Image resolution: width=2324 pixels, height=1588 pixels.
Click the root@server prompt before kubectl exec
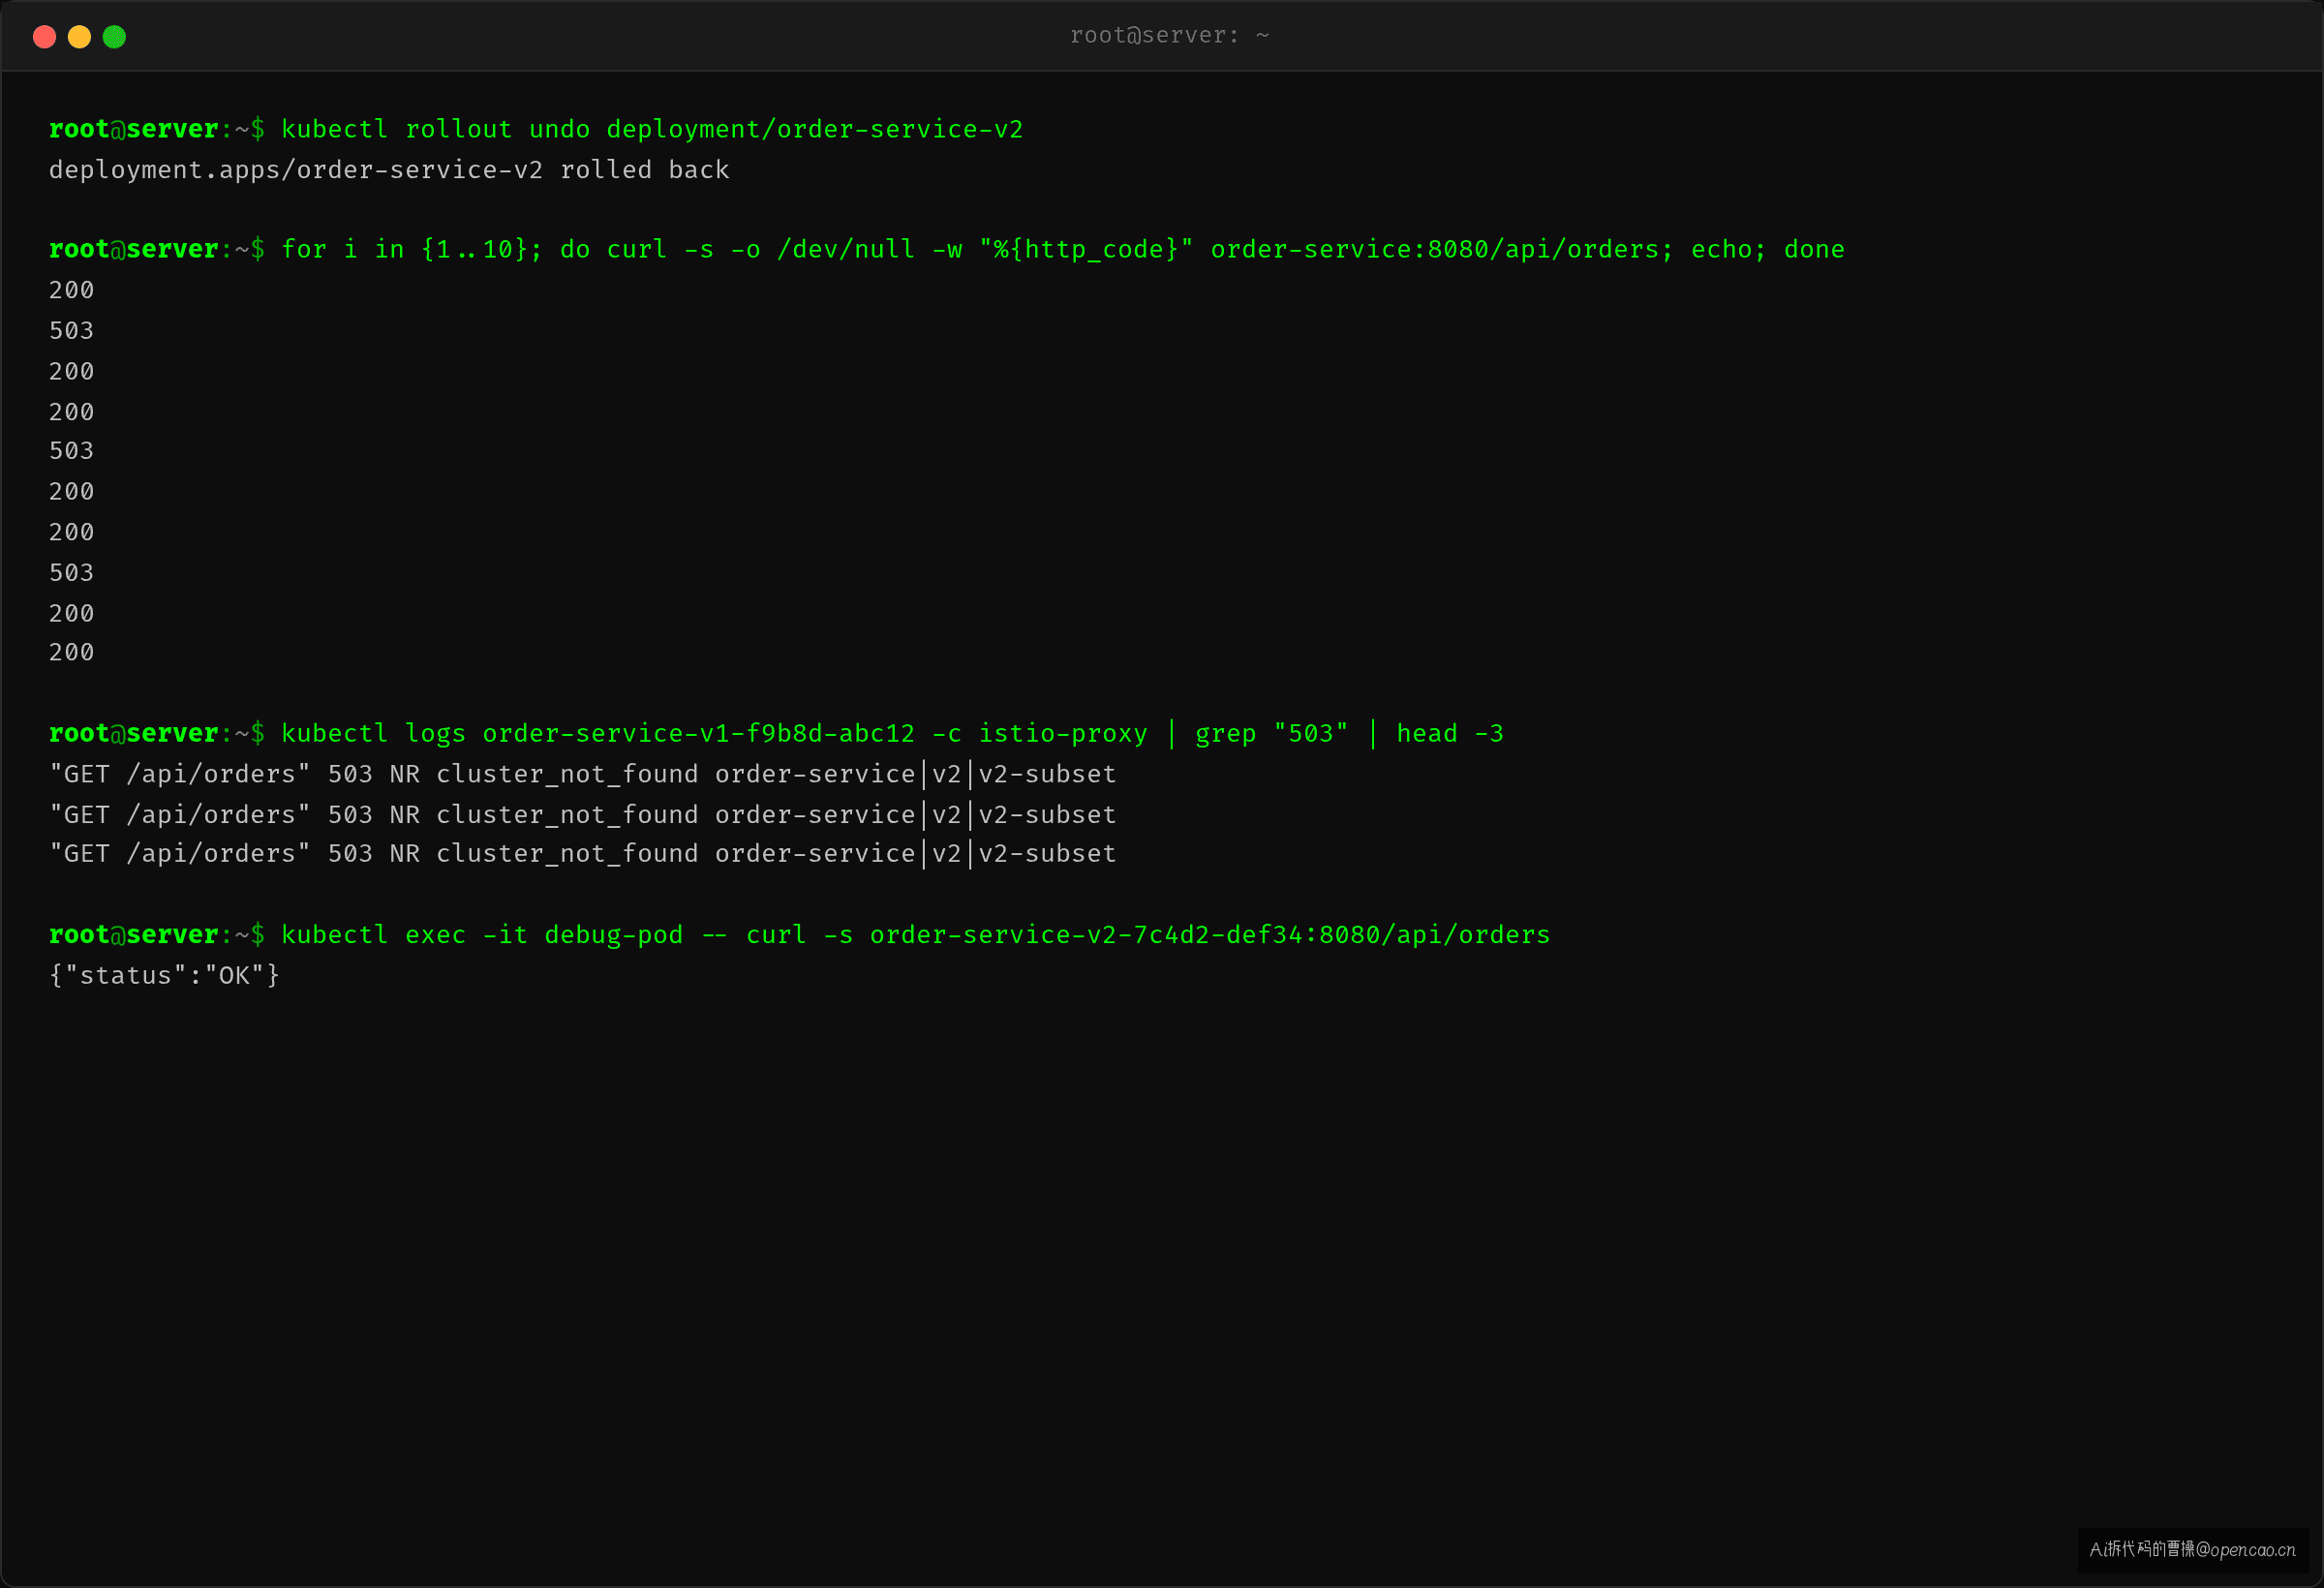coord(157,935)
